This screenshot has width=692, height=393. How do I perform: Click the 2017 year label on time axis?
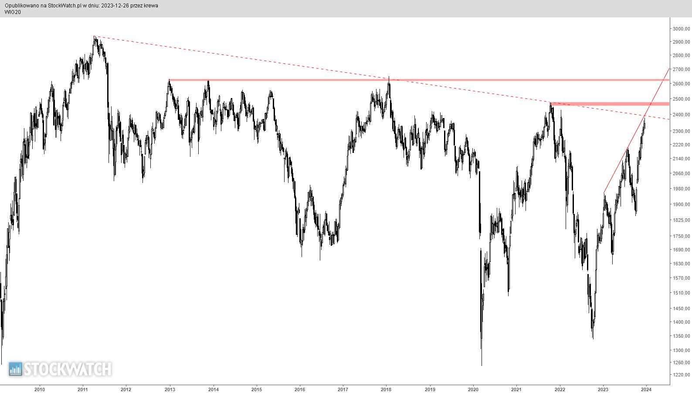point(343,390)
